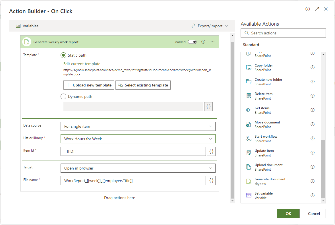This screenshot has height=225, width=335.
Task: Show info for Start workflow action
Action: pyautogui.click(x=313, y=139)
